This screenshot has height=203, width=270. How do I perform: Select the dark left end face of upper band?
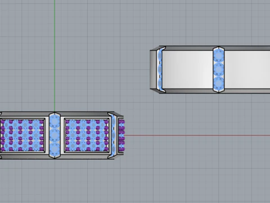click(x=153, y=69)
